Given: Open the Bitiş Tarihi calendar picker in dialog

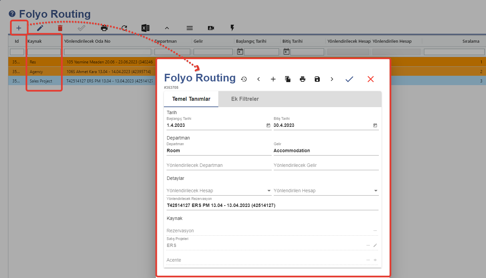Looking at the screenshot, I should tap(375, 125).
